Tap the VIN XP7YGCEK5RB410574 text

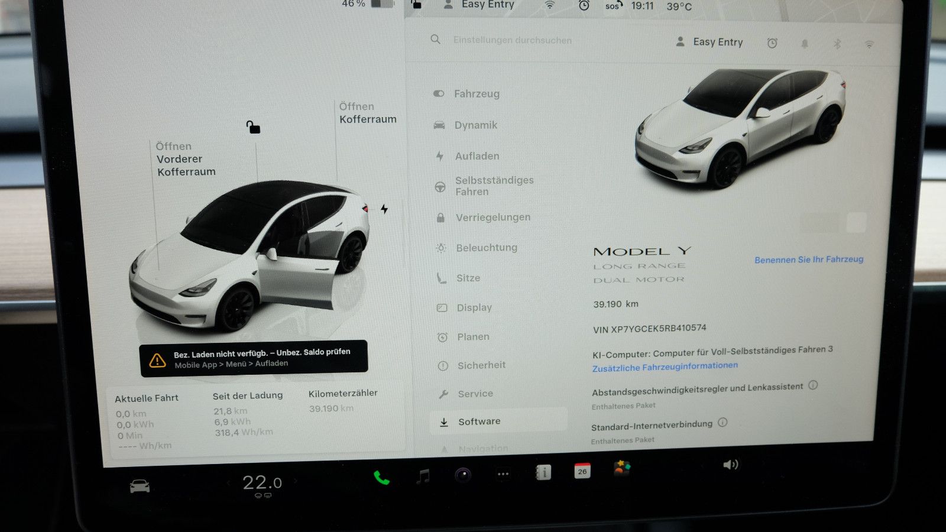649,329
